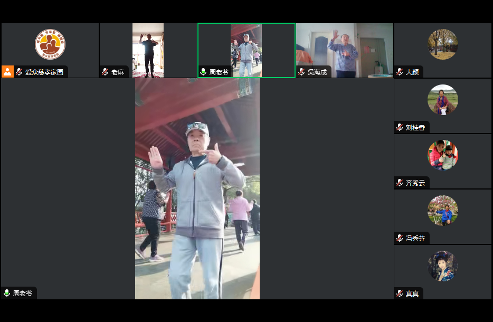
Task: Click the 爱众慈孝家园 logo avatar
Action: (50, 44)
